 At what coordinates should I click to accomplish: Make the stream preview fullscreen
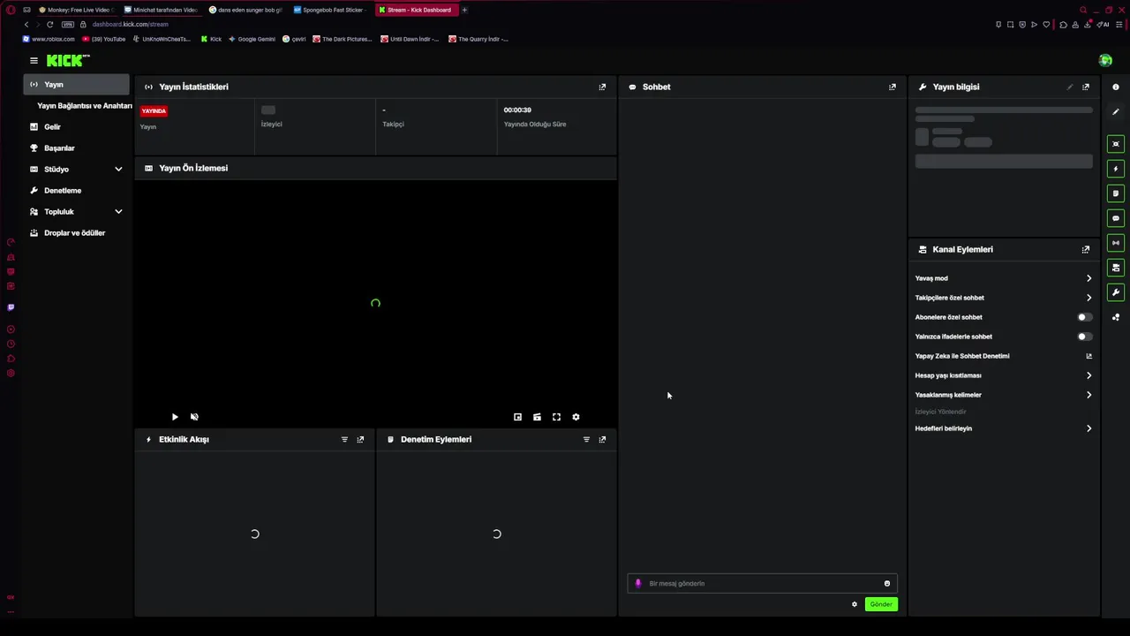tap(556, 417)
